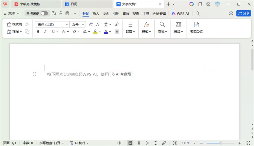Click the AI 帮我写 button in document
The height and width of the screenshot is (146, 254).
pyautogui.click(x=121, y=74)
